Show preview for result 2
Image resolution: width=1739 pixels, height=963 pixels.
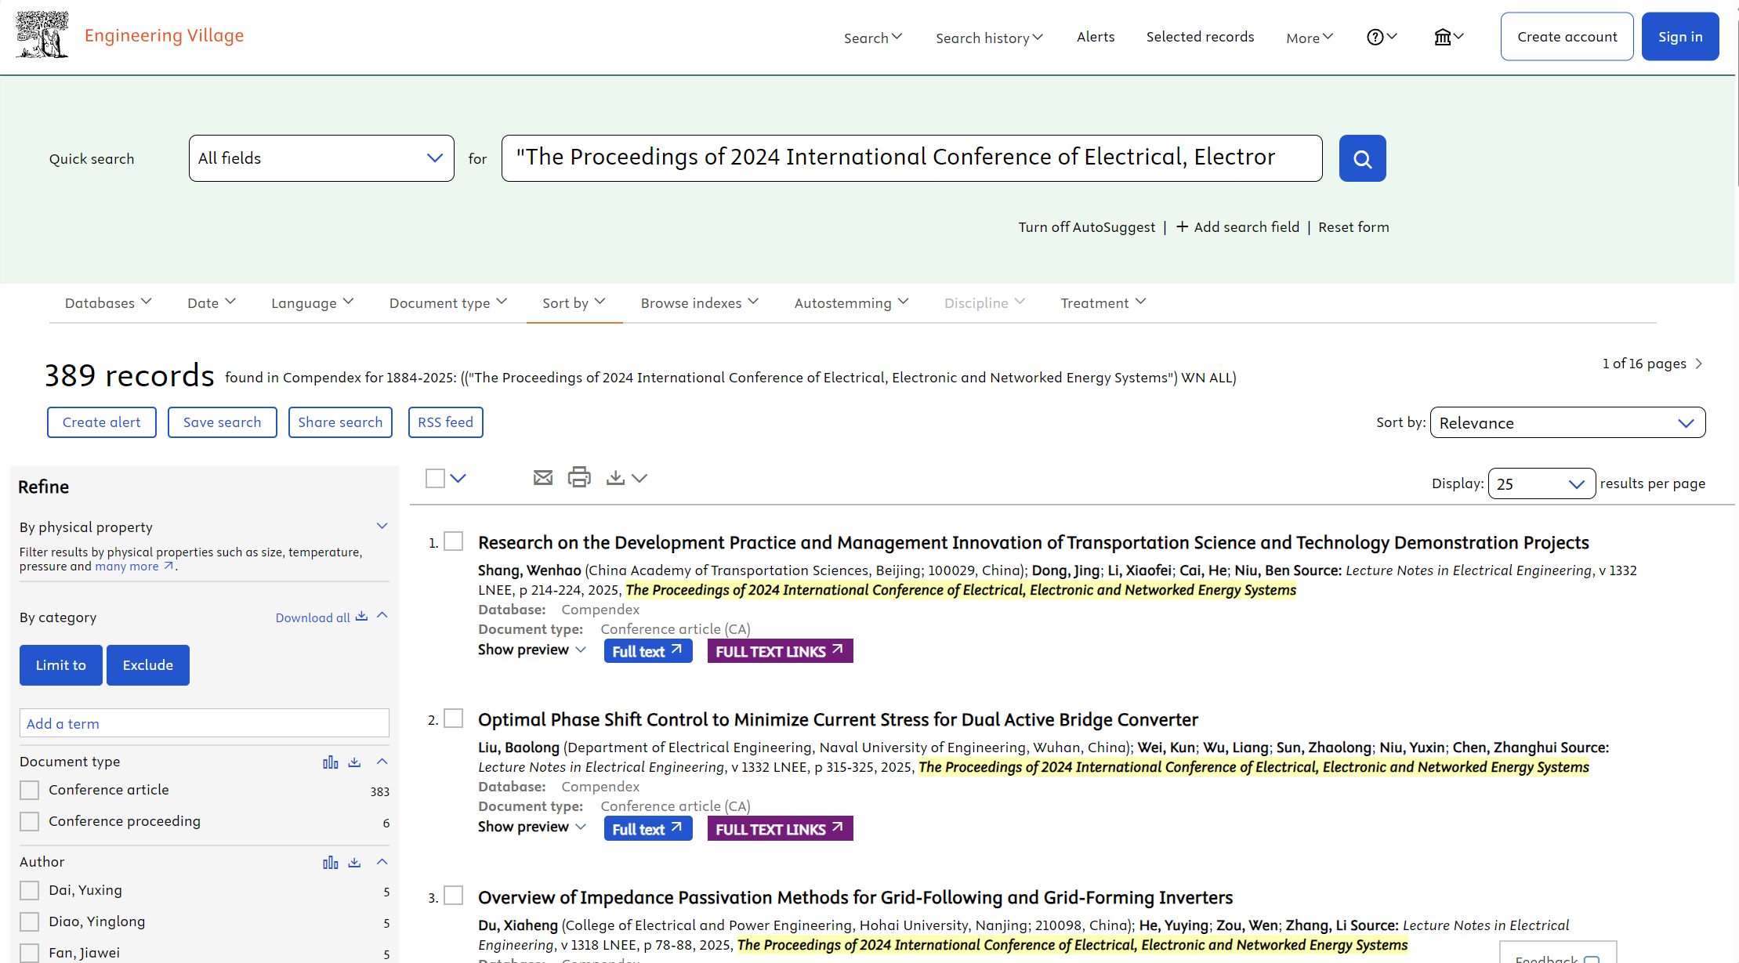tap(532, 827)
